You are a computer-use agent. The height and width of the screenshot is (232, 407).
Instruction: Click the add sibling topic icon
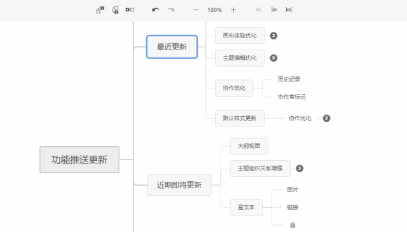pos(115,10)
